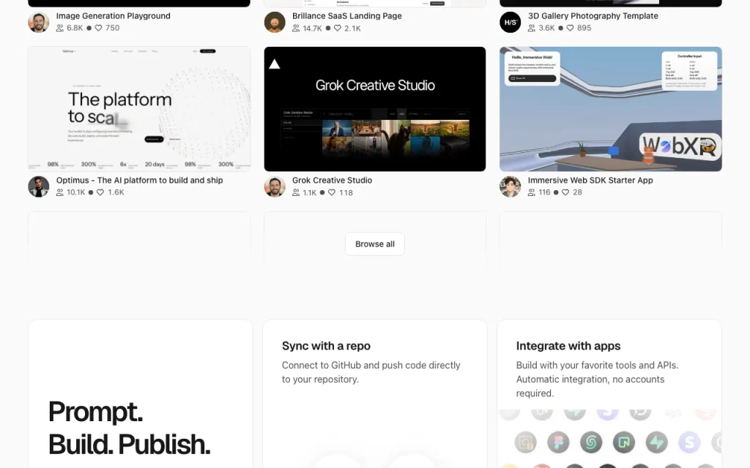The width and height of the screenshot is (750, 468).
Task: Open the Optimus platform preview thumbnail
Action: tap(139, 109)
